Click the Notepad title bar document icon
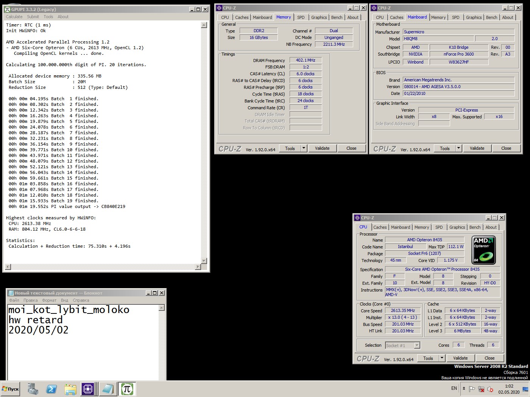The height and width of the screenshot is (397, 530). pos(11,293)
